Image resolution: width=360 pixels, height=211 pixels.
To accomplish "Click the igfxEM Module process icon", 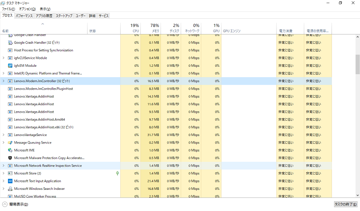I will coord(10,66).
